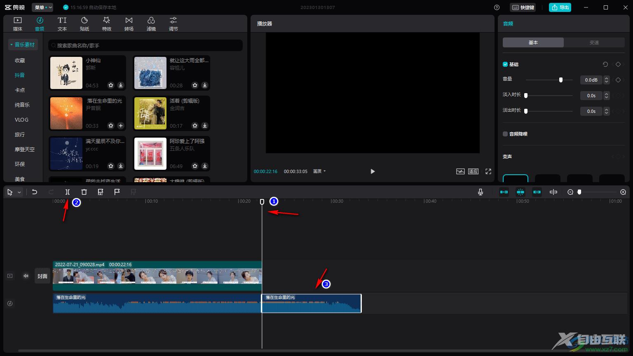
Task: Switch to the 变速 speed tab
Action: click(x=594, y=42)
